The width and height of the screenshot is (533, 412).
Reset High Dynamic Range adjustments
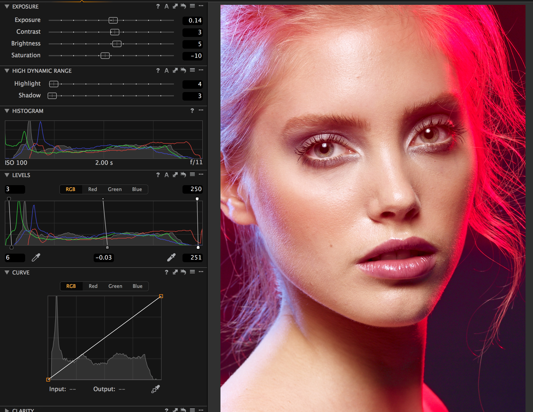pos(184,70)
